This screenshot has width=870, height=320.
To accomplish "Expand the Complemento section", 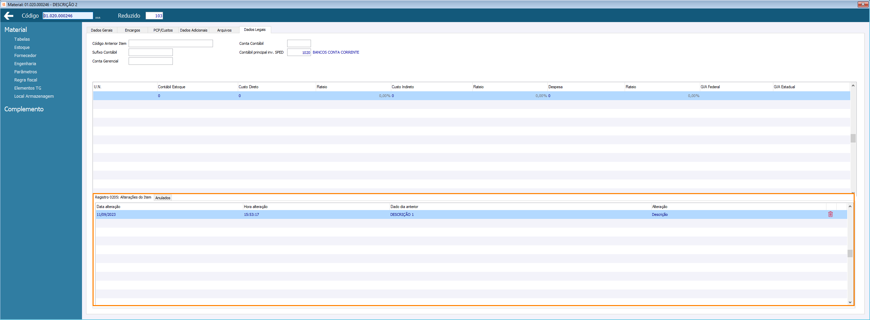I will pos(24,109).
